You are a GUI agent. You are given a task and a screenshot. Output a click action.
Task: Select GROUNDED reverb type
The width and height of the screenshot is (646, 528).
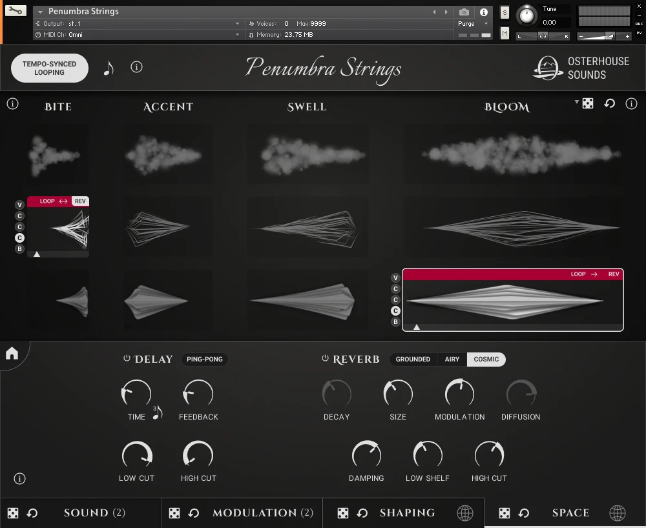(413, 360)
